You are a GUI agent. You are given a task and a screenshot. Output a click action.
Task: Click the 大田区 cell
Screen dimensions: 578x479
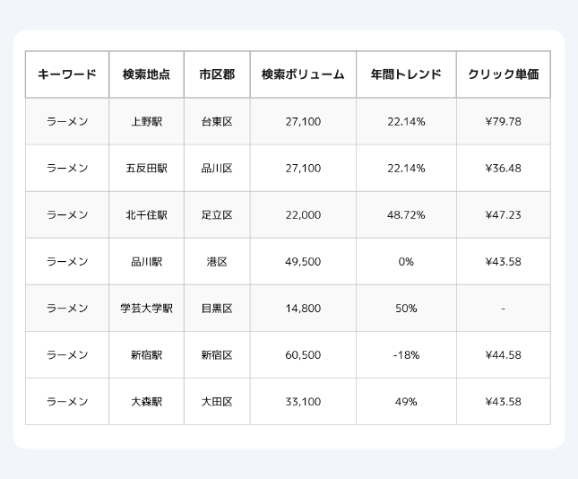coord(217,401)
